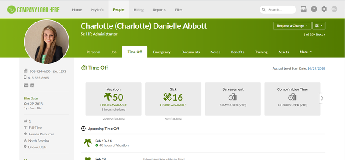Screen dimensions: 345x160
Task: Click the green approved check icon
Action: tap(97, 145)
